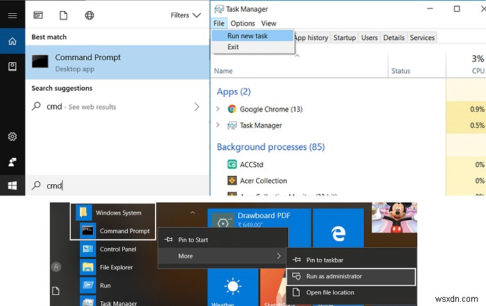The width and height of the screenshot is (486, 306).
Task: Filter search results by Web globe icon
Action: point(90,15)
